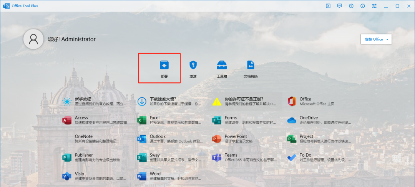Launch the Visio app icon
The height and width of the screenshot is (187, 415).
pos(67,176)
